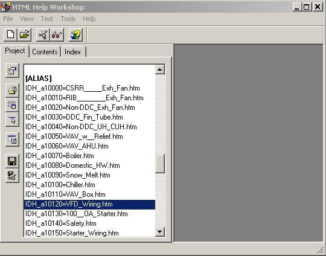Click the Save project floppy disk icon

click(x=12, y=161)
